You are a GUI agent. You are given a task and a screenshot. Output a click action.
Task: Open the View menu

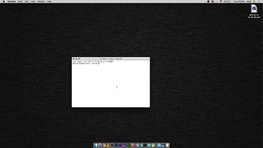coord(33,2)
